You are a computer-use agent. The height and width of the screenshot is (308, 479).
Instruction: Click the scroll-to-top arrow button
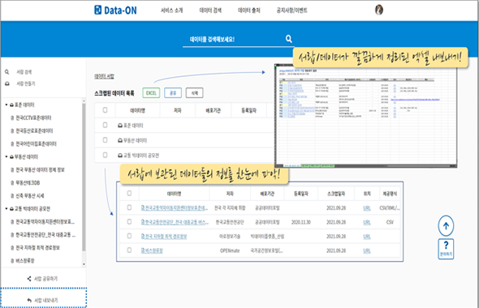tap(446, 226)
